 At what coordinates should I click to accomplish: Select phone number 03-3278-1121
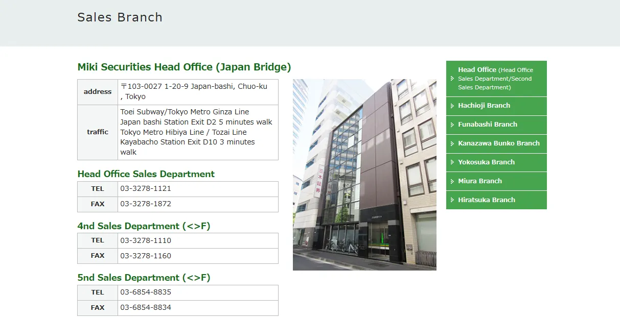click(146, 188)
